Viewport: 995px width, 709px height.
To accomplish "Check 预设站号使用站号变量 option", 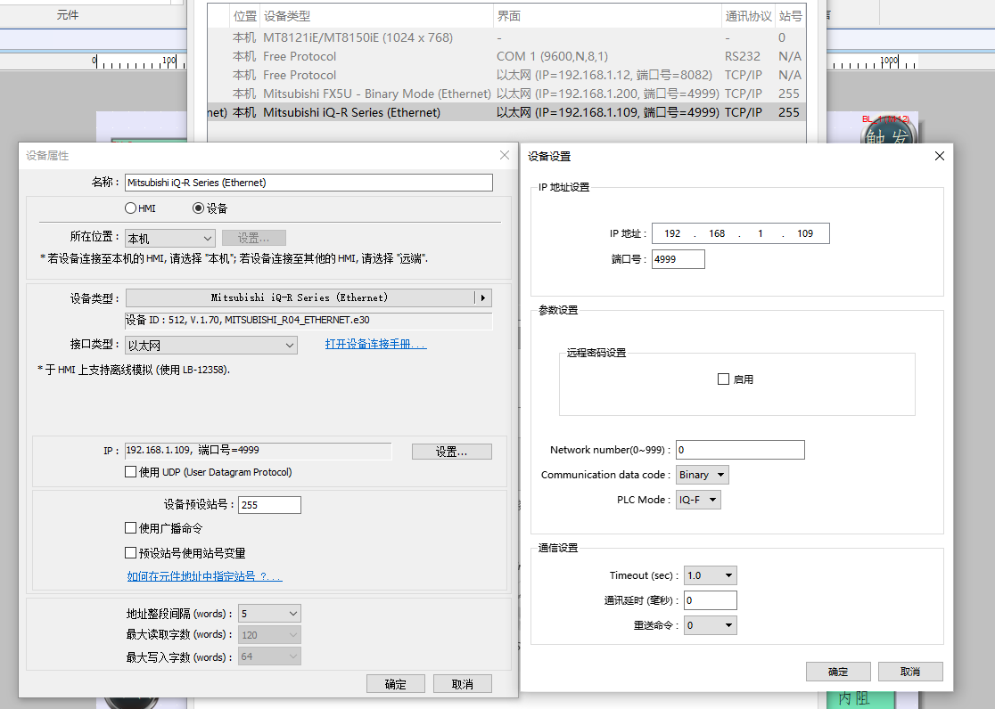I will tap(131, 553).
